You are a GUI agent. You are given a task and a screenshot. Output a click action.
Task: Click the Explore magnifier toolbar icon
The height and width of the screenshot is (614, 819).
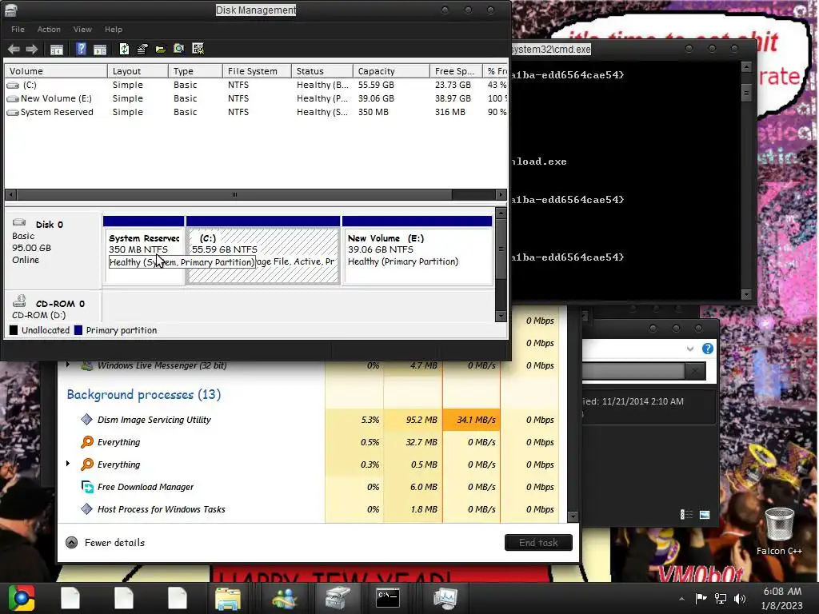click(x=178, y=49)
